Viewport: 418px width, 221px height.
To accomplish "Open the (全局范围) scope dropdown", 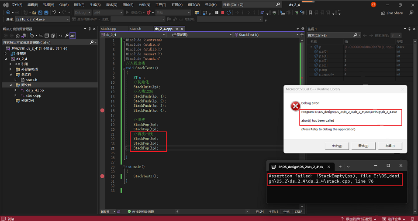I will click(199, 34).
